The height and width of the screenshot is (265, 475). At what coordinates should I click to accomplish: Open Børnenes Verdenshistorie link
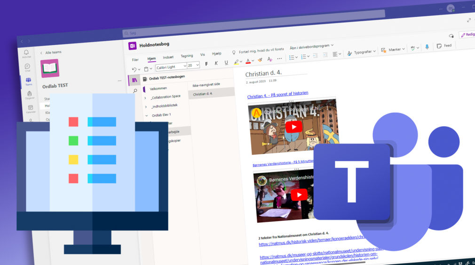point(283,163)
